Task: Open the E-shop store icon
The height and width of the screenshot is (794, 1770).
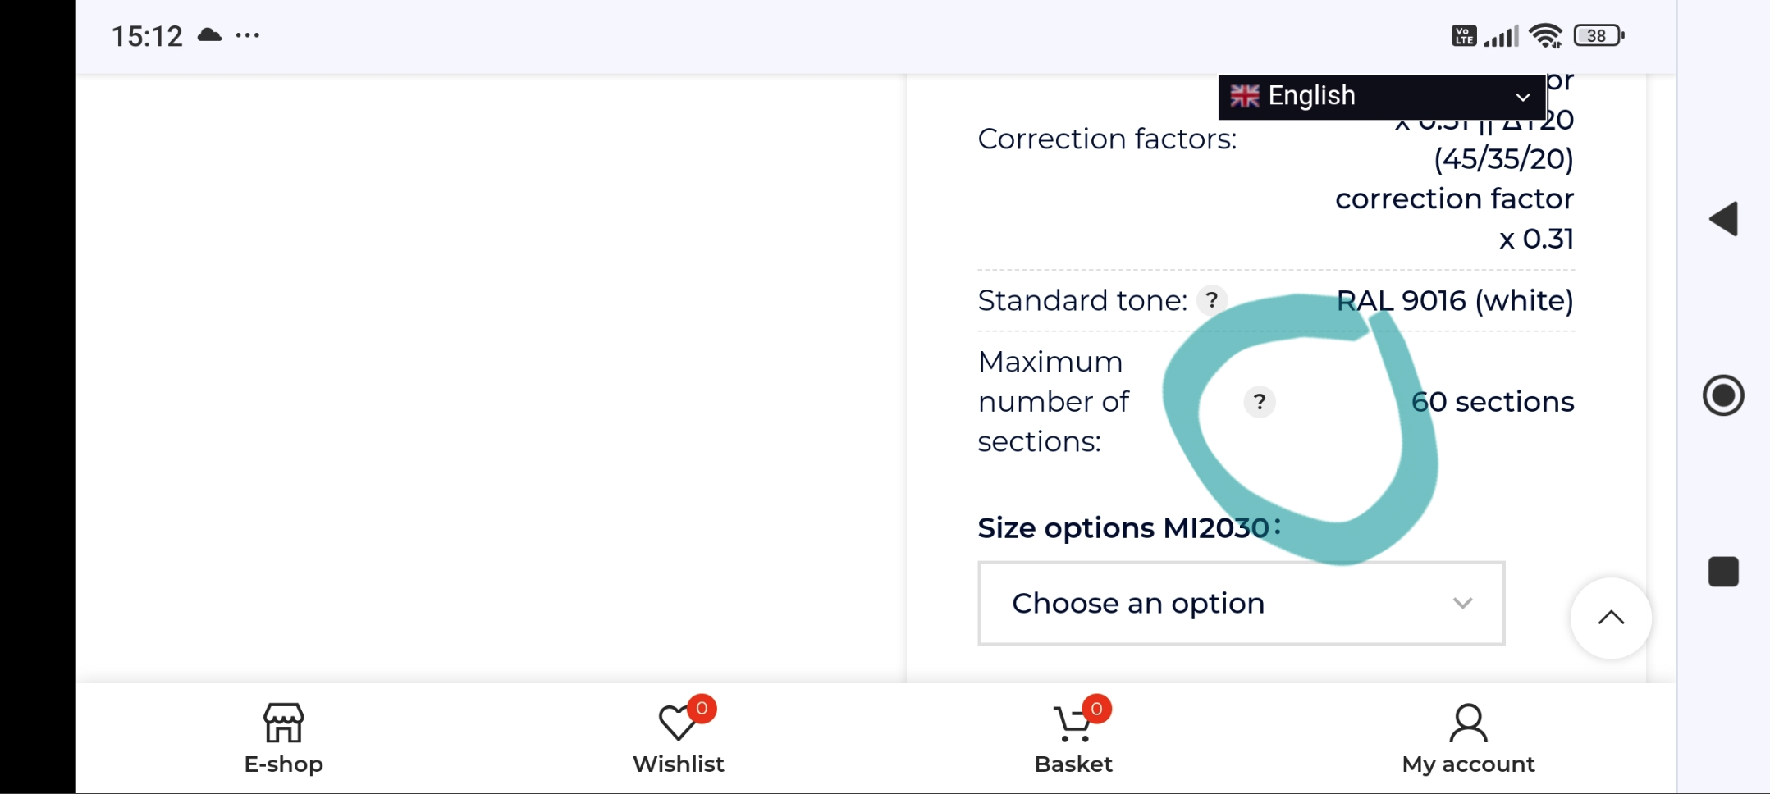Action: pyautogui.click(x=283, y=723)
